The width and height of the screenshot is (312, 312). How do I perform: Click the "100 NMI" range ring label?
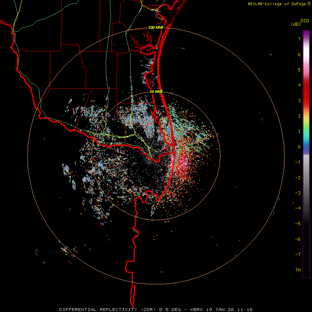click(x=156, y=27)
